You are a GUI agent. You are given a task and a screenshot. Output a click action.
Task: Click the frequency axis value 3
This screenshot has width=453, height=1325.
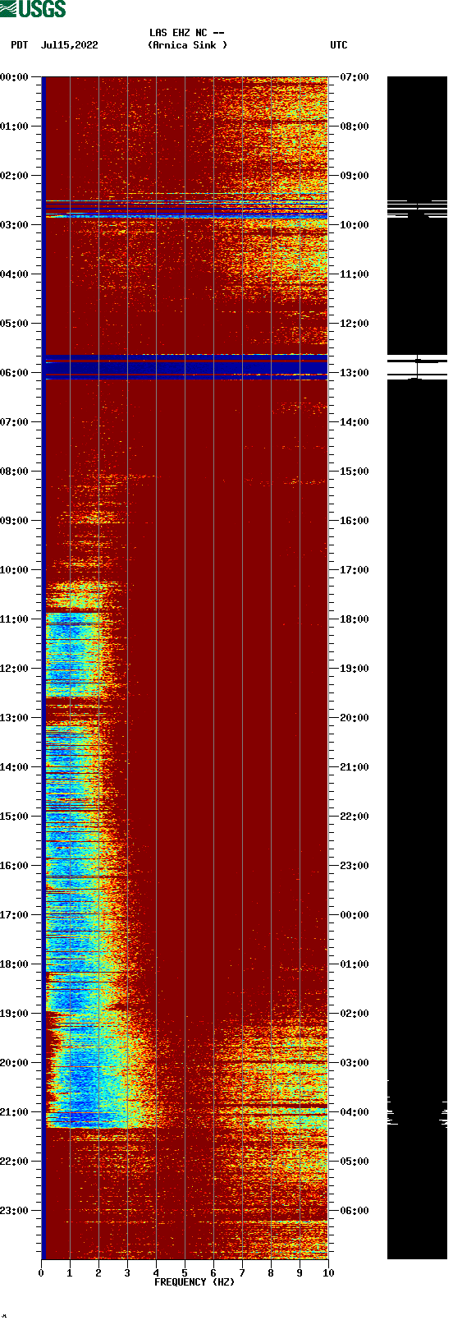coord(127,1273)
